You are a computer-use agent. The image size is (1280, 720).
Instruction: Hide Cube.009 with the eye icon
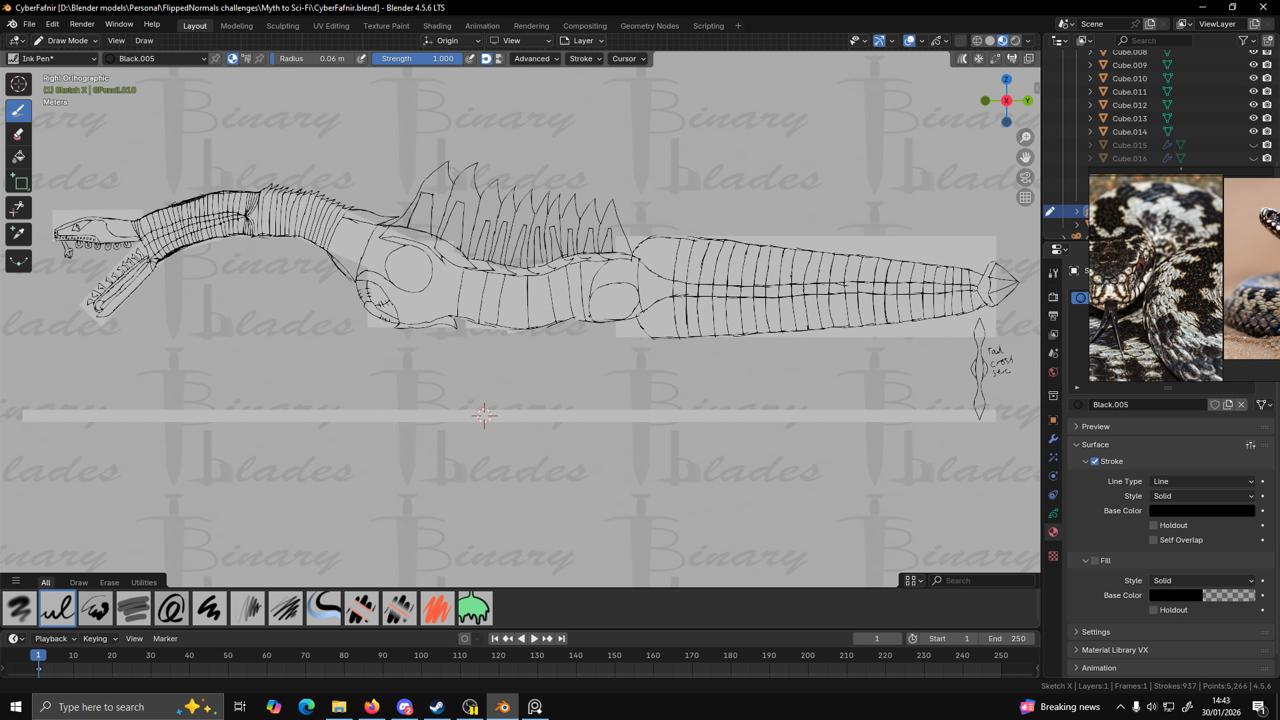point(1253,65)
